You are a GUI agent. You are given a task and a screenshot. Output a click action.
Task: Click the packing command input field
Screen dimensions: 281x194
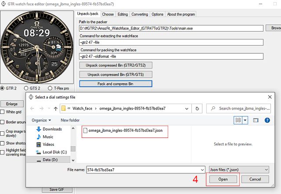click(171, 56)
